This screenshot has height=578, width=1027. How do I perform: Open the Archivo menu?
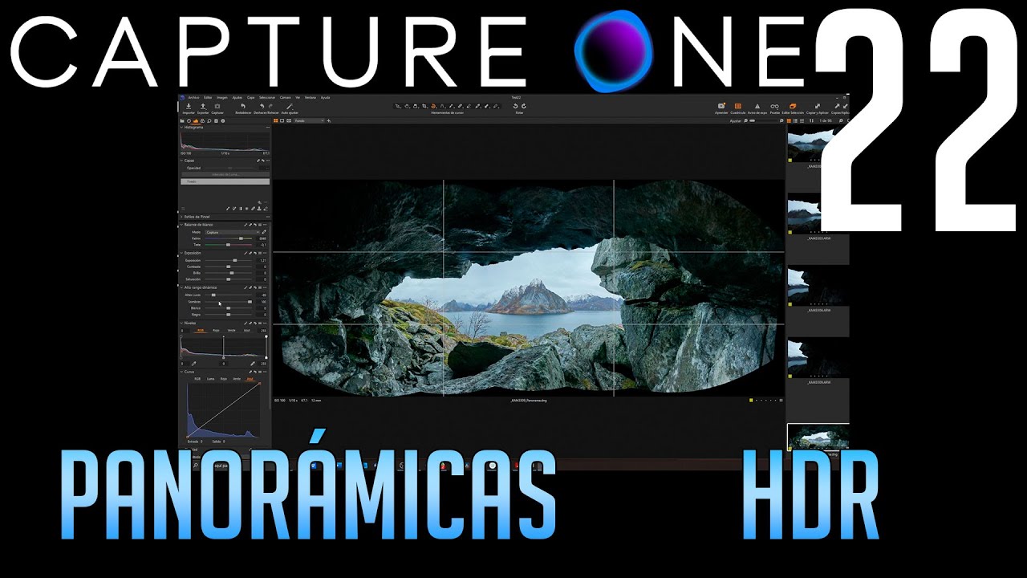coord(193,97)
